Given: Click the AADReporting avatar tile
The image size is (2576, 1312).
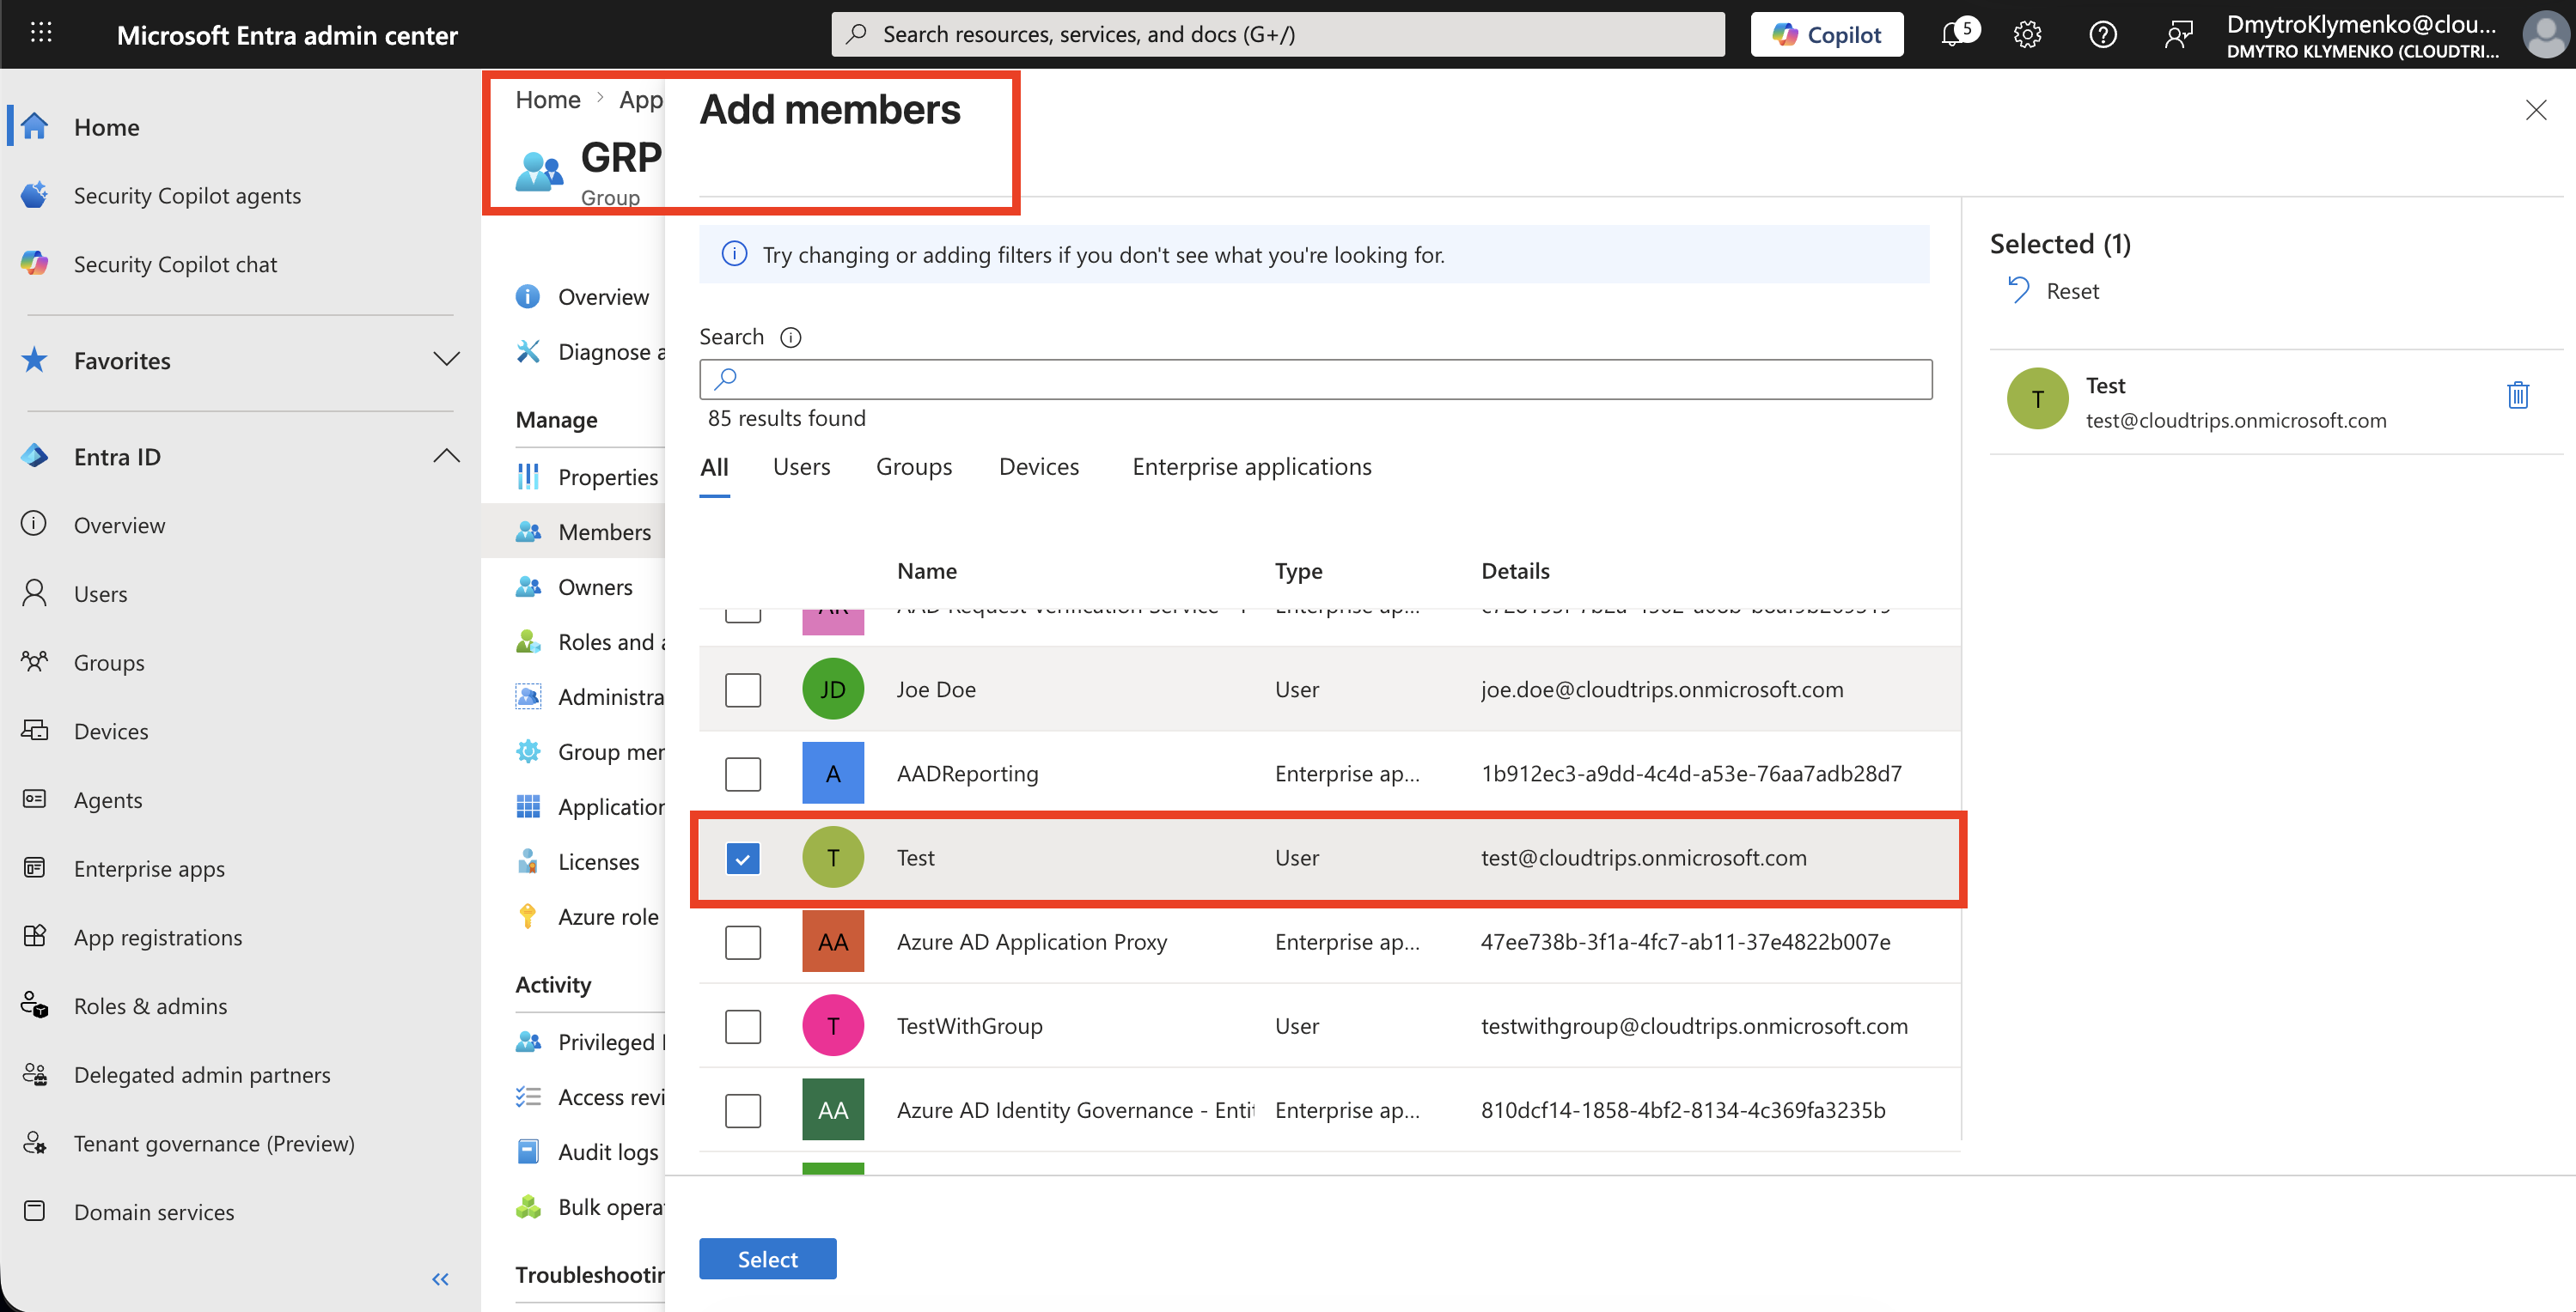Looking at the screenshot, I should pyautogui.click(x=832, y=774).
